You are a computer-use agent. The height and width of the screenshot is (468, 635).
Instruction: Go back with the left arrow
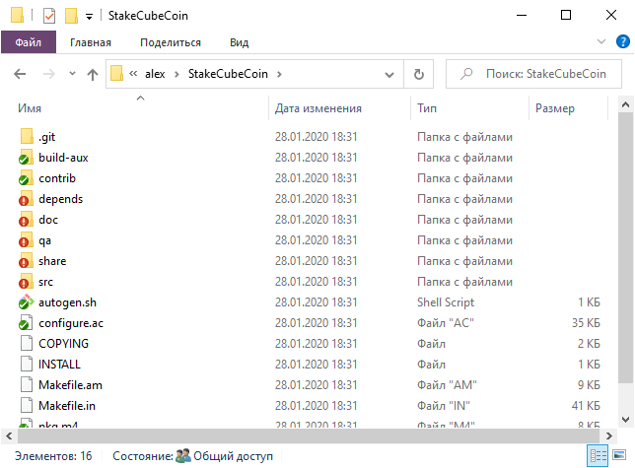[20, 74]
